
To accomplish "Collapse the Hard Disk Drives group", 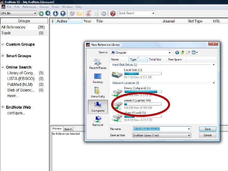I will coord(214,65).
